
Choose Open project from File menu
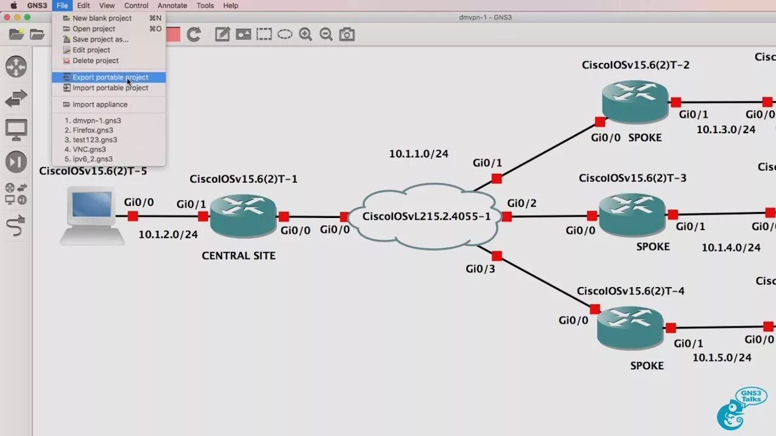pos(109,28)
